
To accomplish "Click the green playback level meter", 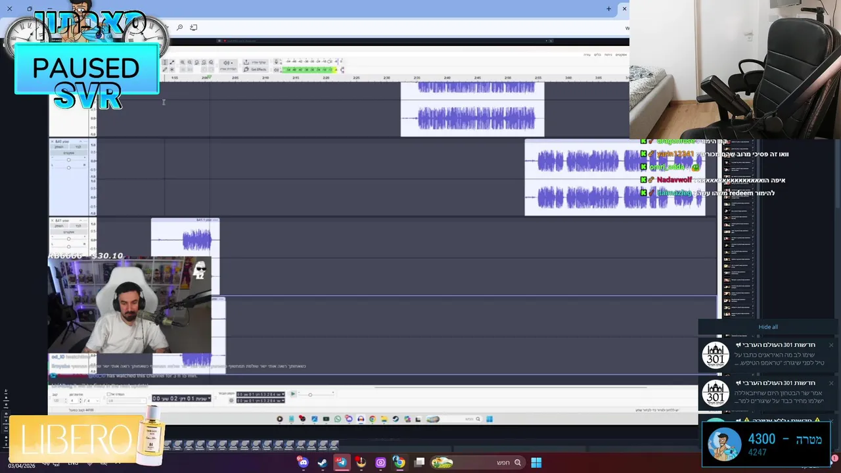I will (x=309, y=70).
